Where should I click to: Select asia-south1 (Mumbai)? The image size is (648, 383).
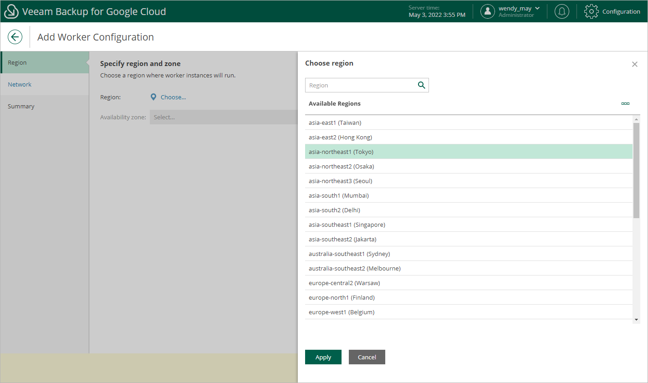point(469,195)
